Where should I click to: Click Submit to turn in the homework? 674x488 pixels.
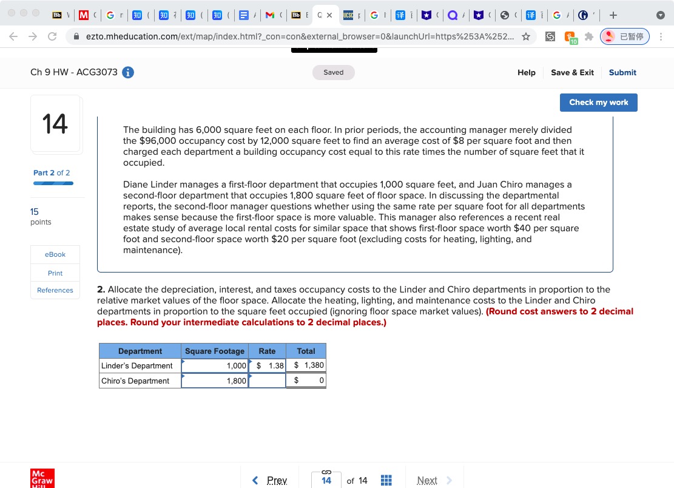622,72
